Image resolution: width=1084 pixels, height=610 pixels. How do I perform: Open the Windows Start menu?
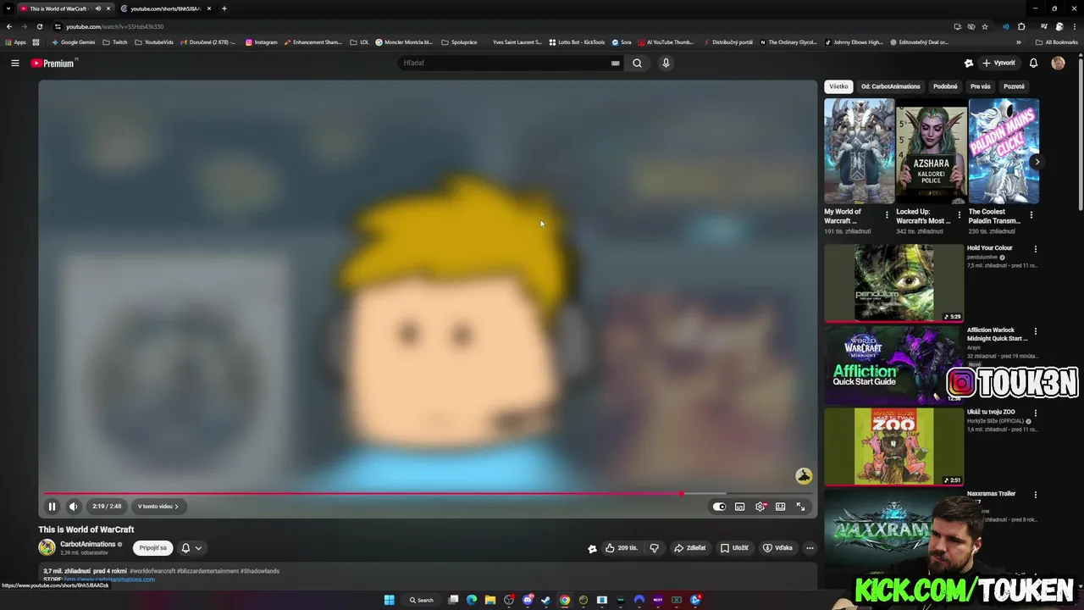coord(389,600)
